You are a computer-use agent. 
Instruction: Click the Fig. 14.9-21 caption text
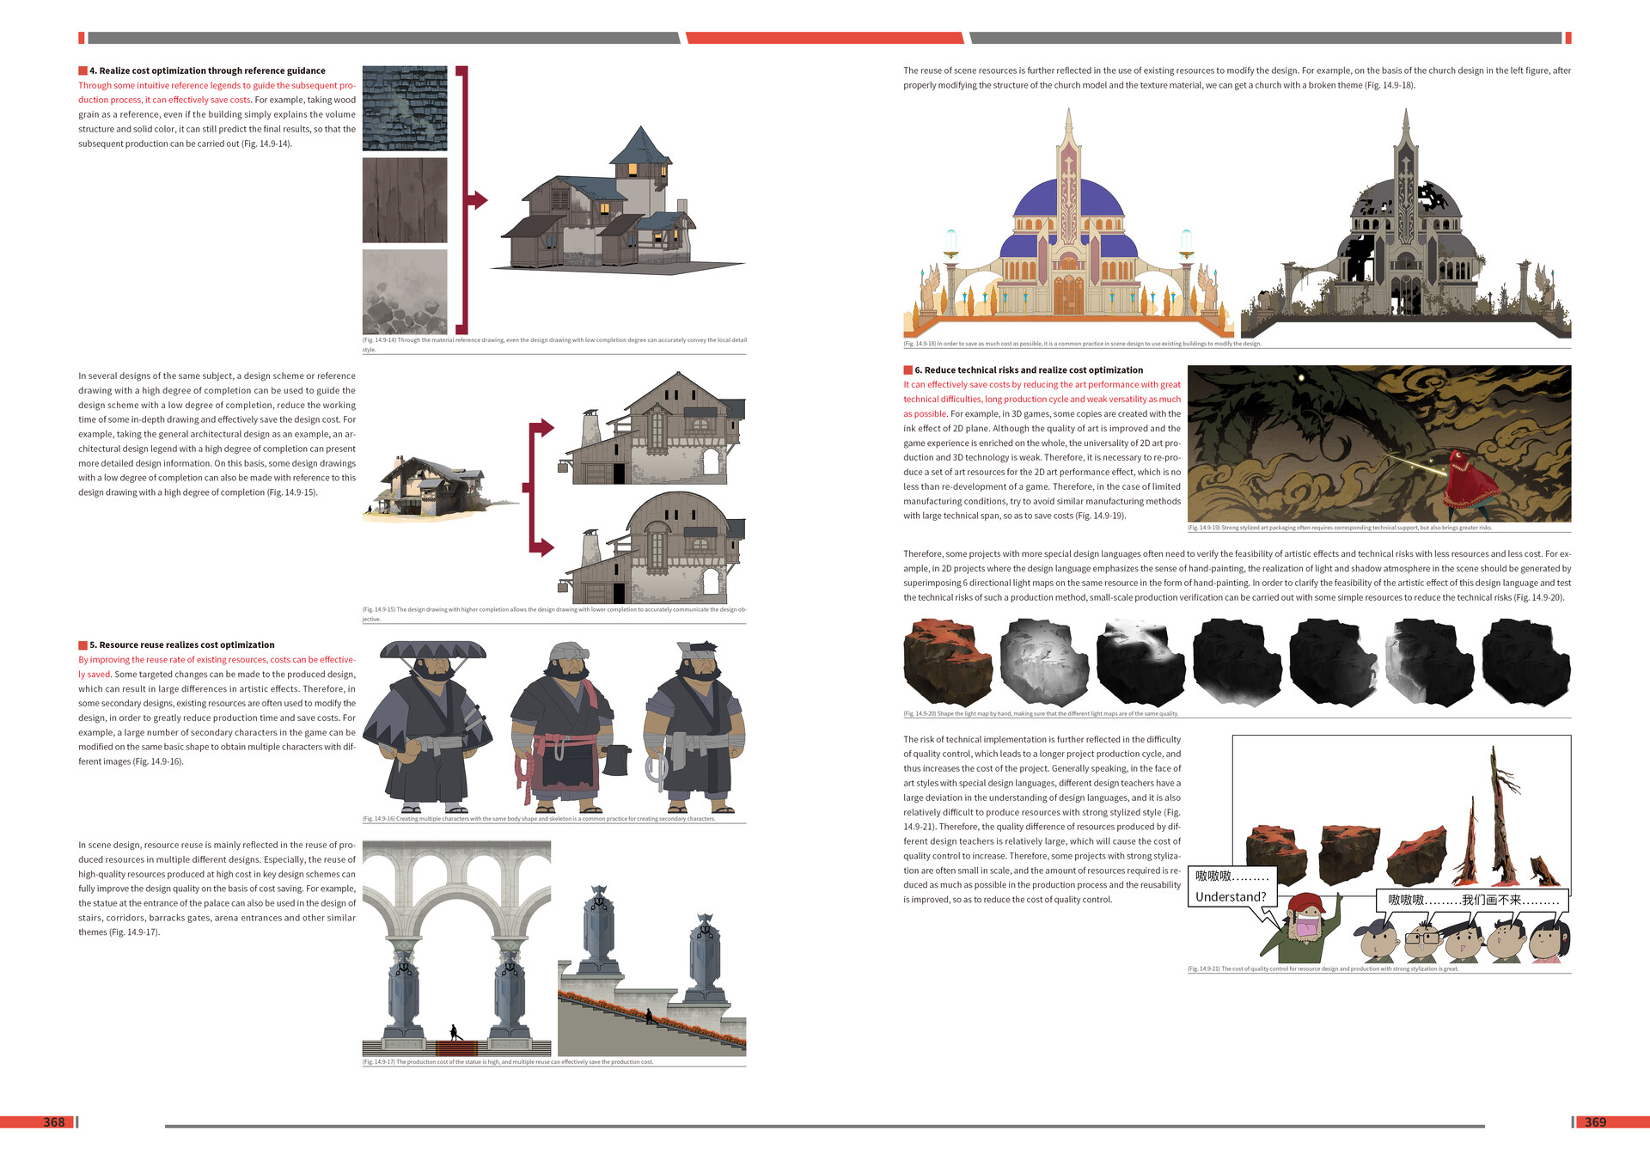pos(1323,968)
